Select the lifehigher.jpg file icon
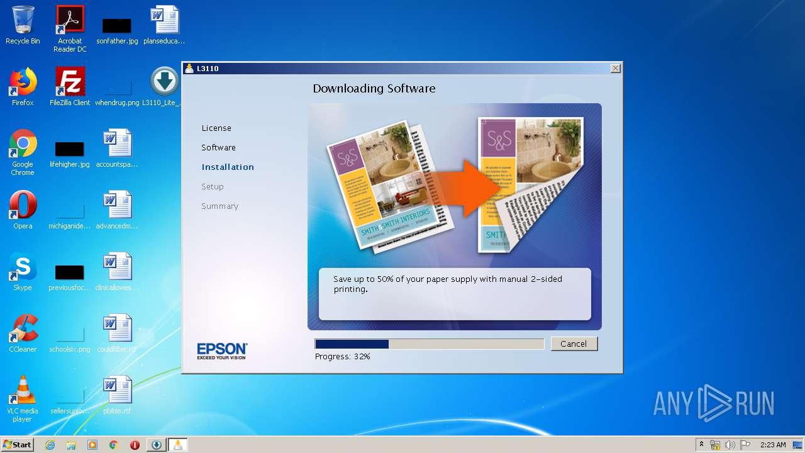805x453 pixels. [70, 155]
